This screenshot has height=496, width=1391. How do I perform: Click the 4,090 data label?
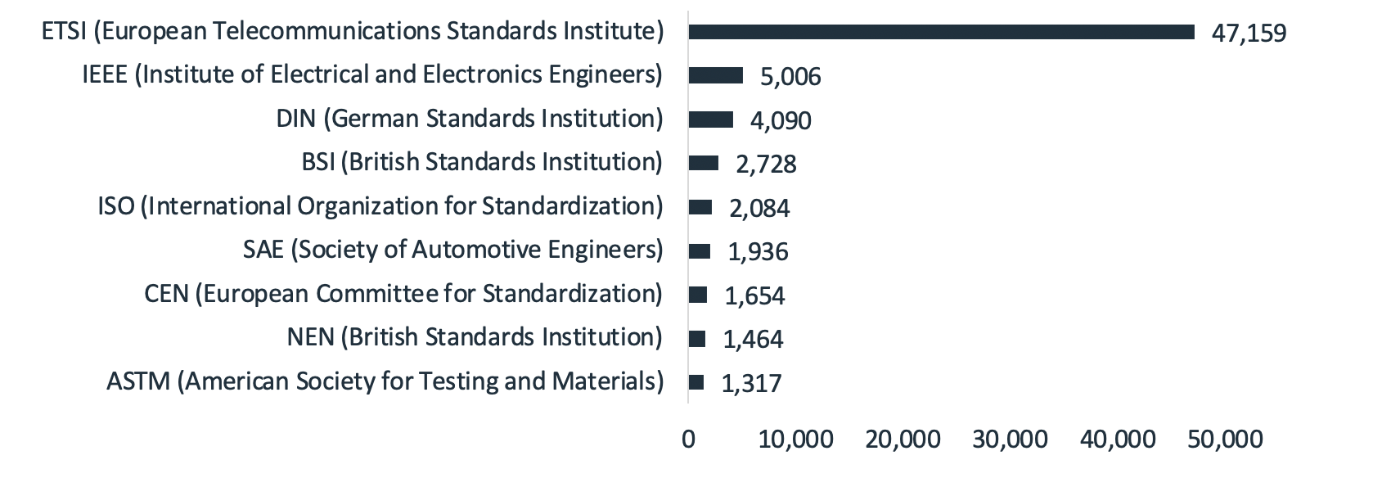[x=781, y=121]
